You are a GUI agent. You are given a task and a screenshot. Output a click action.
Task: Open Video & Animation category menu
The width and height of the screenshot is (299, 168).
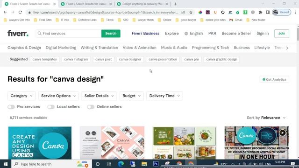139,48
